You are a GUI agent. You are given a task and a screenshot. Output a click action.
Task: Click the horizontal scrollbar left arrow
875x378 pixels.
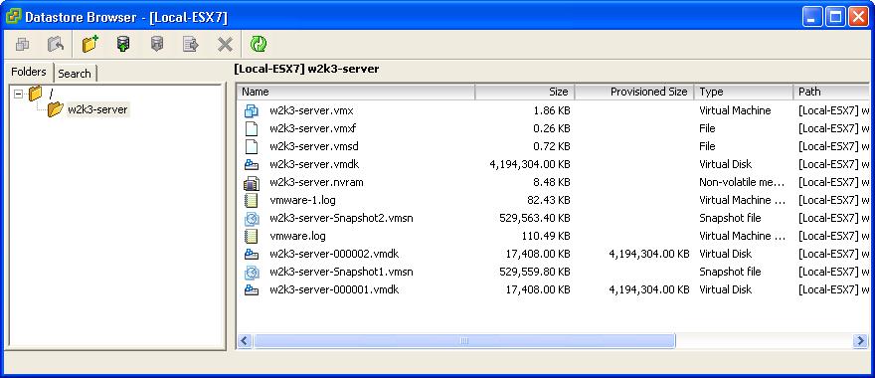click(x=246, y=340)
